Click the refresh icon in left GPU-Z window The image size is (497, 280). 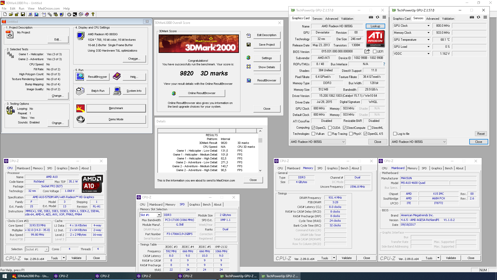click(x=378, y=17)
